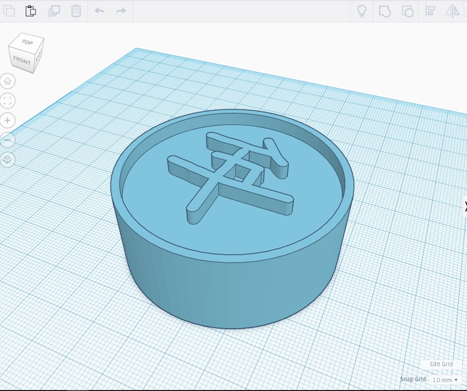Open the Align tool
Image resolution: width=467 pixels, height=391 pixels.
pyautogui.click(x=430, y=11)
